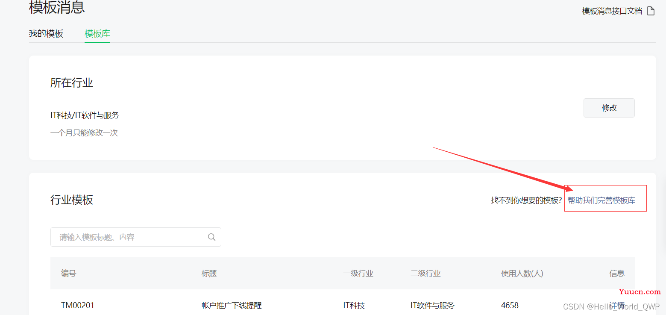Click the 行业模板 section heading

coord(72,200)
